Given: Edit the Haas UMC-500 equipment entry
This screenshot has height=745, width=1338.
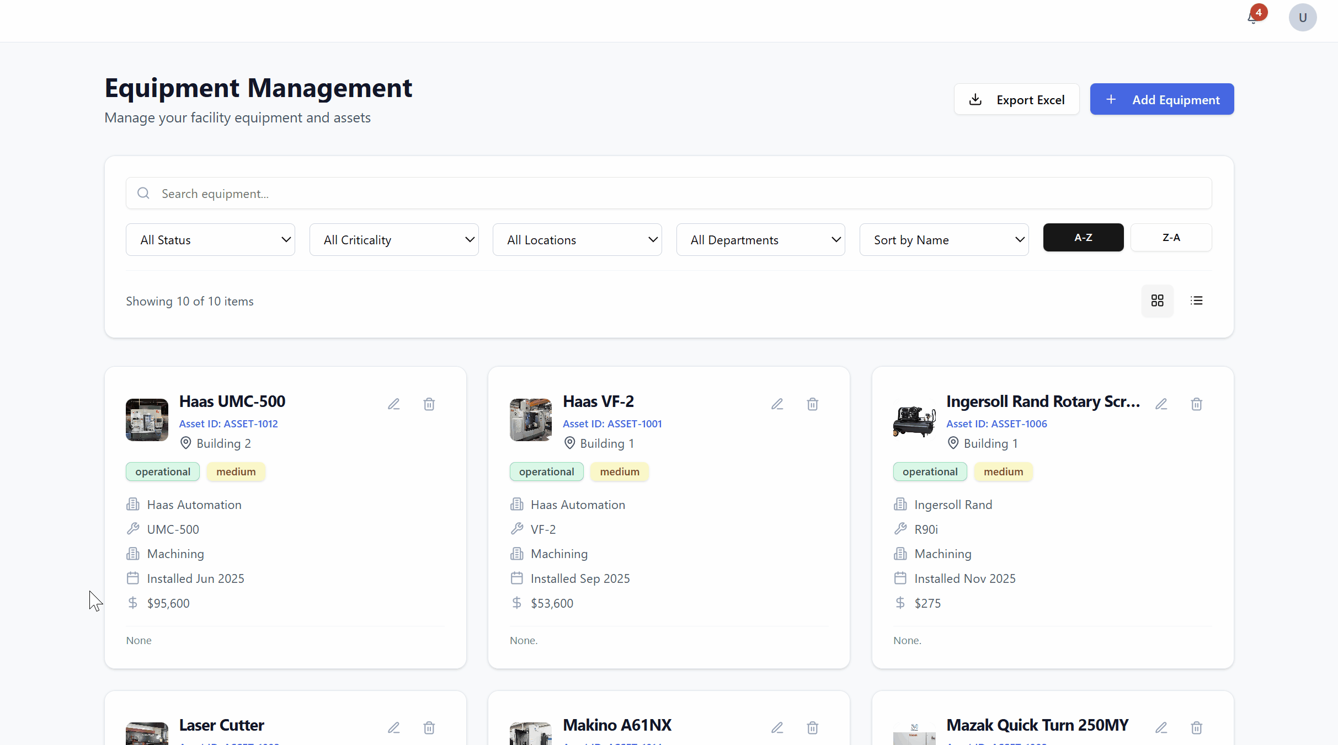Looking at the screenshot, I should [x=394, y=404].
